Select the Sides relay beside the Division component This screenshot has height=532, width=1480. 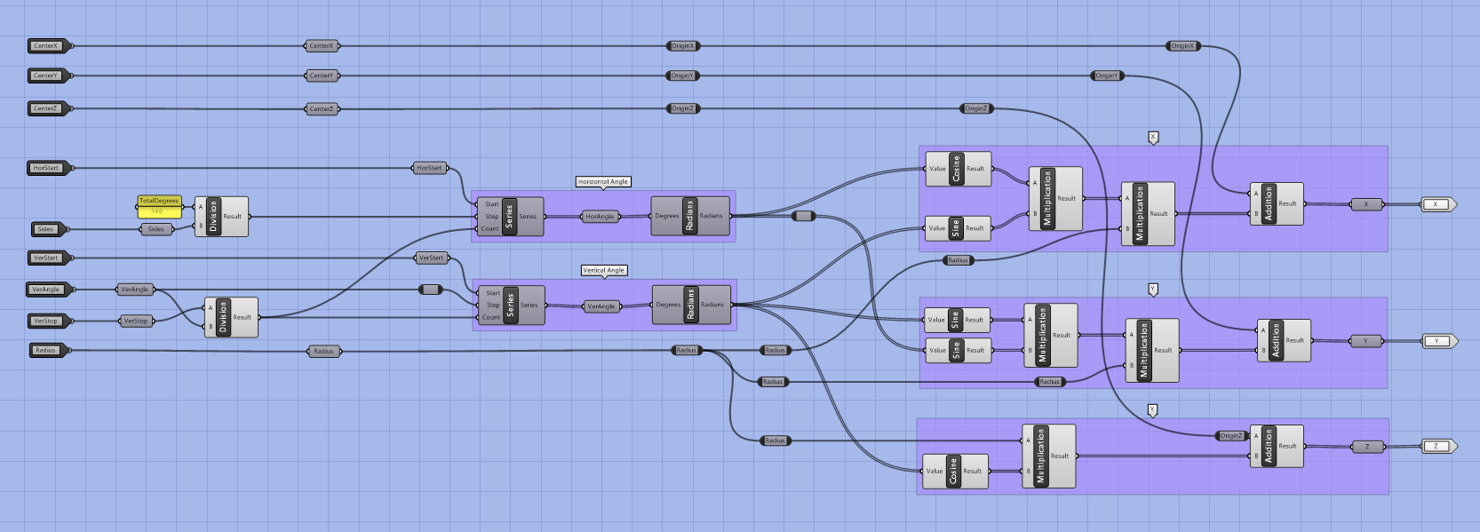156,229
